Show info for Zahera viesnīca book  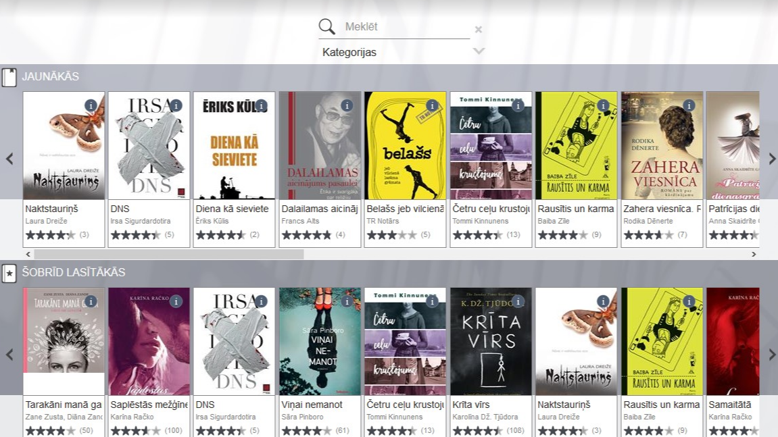point(689,106)
